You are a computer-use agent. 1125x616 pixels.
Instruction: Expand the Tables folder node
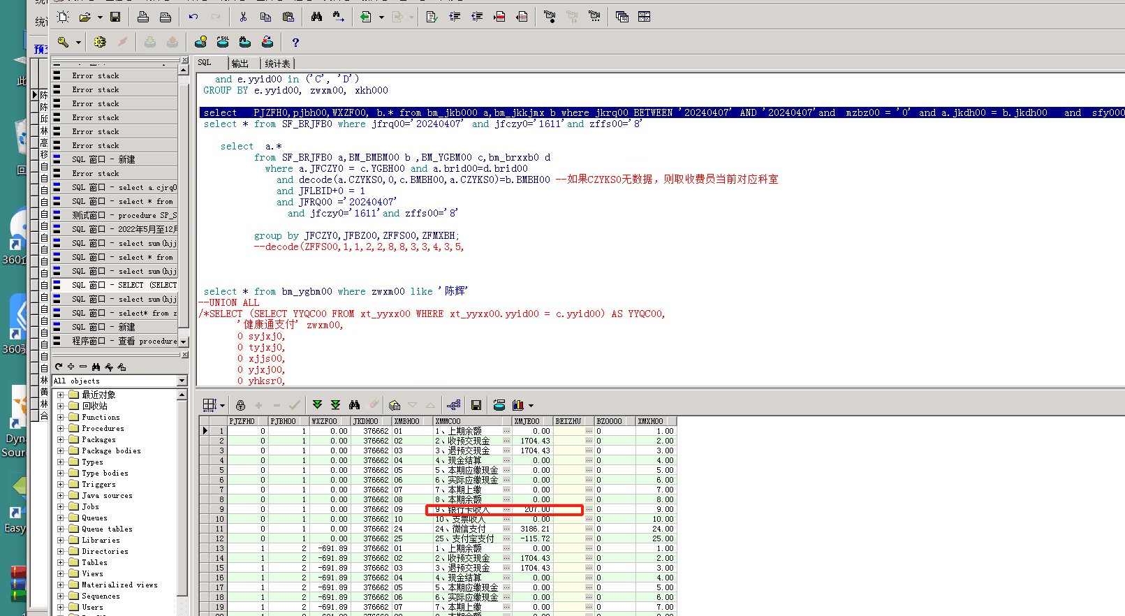[61, 563]
